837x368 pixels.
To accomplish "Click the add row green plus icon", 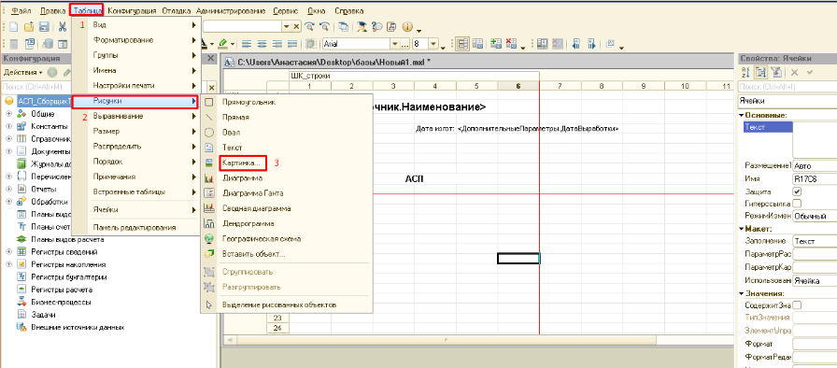I will [496, 44].
